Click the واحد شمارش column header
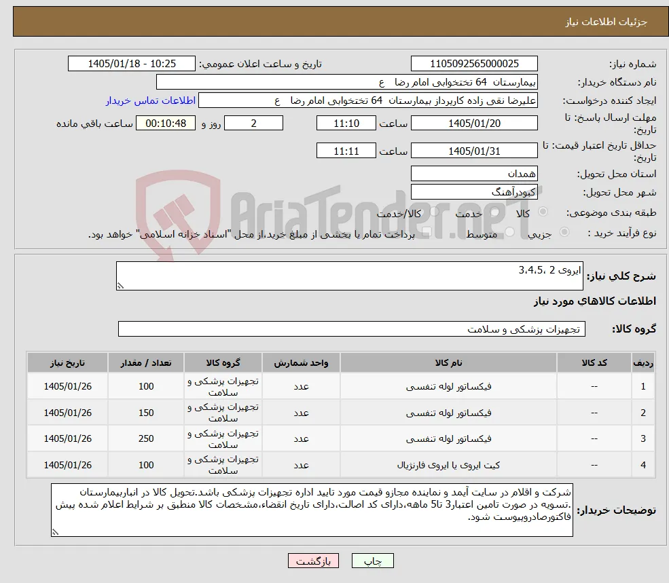The image size is (669, 583). [301, 362]
